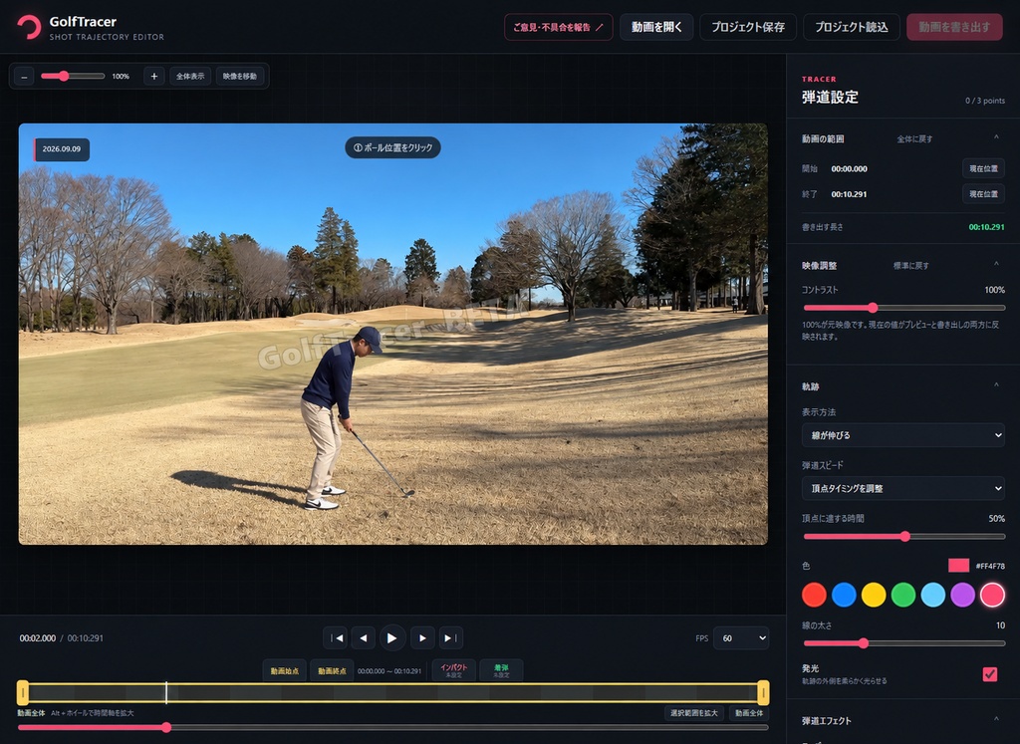Click ご意見・不具合を報告 feedback button
This screenshot has width=1020, height=744.
point(558,27)
